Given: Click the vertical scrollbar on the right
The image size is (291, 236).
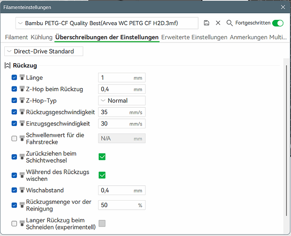Looking at the screenshot, I should [x=287, y=140].
